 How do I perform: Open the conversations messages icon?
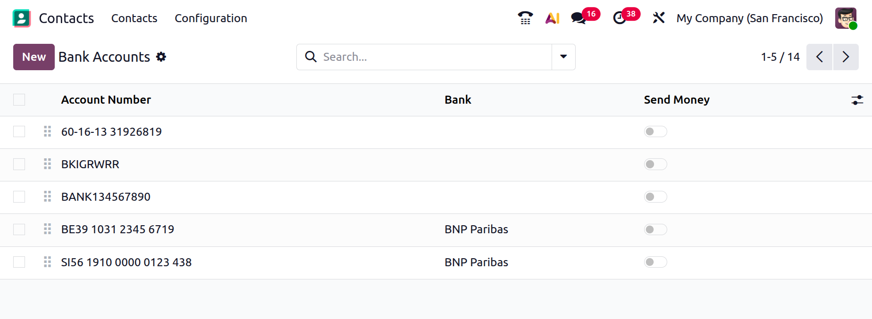(579, 18)
